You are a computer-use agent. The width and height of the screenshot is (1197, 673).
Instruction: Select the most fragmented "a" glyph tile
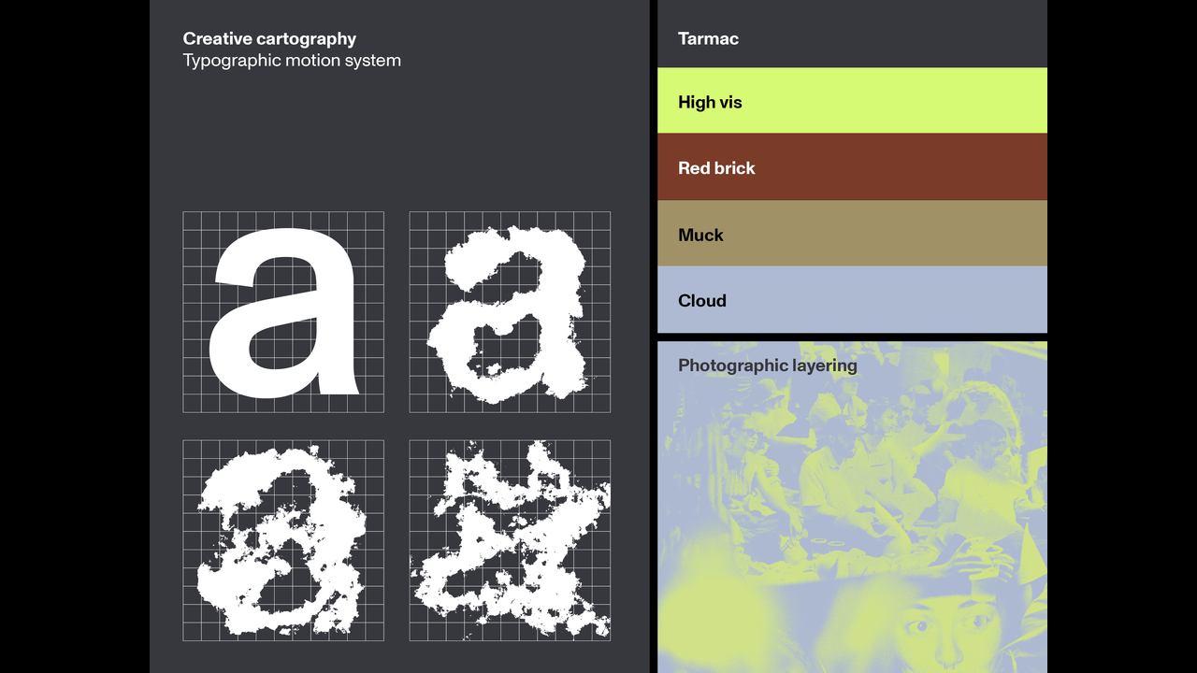point(510,540)
